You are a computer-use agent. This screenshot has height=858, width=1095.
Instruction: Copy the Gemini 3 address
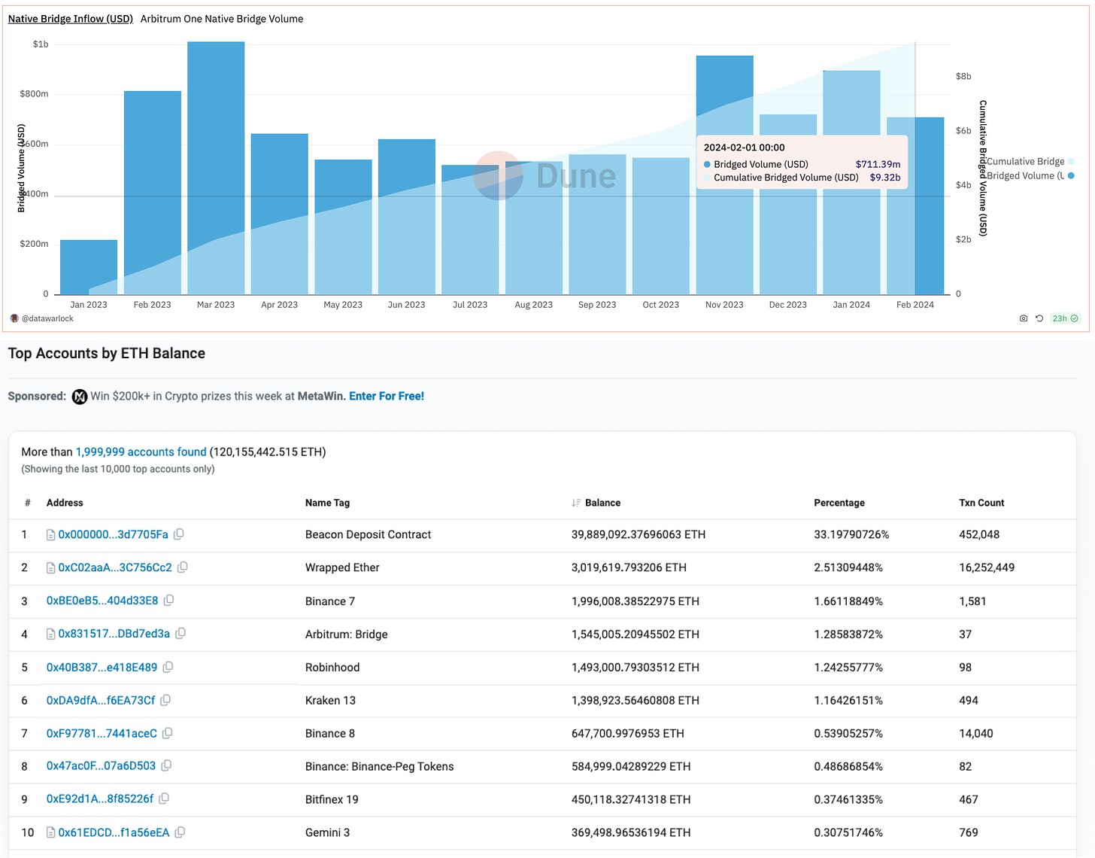click(x=180, y=832)
